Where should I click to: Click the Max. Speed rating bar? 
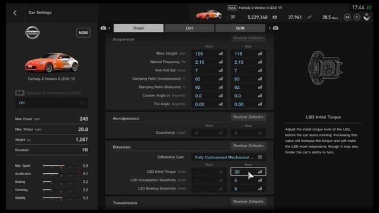[62, 166]
